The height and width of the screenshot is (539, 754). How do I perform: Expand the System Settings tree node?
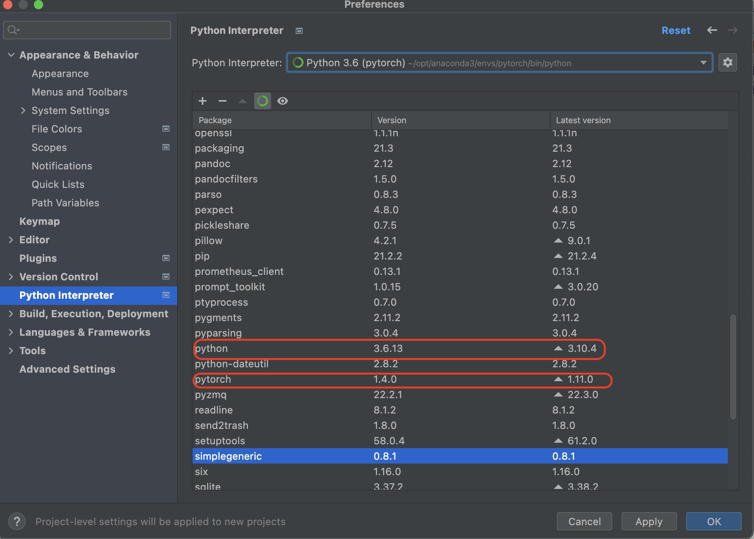[x=23, y=110]
